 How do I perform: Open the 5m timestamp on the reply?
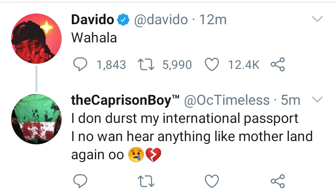(x=292, y=100)
